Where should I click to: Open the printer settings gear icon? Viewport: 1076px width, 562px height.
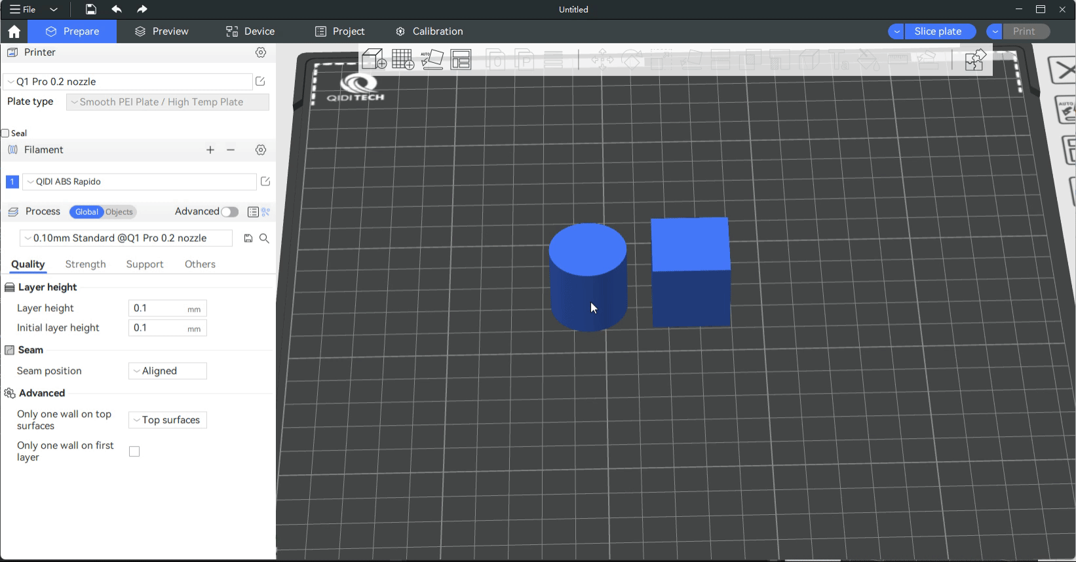click(261, 52)
